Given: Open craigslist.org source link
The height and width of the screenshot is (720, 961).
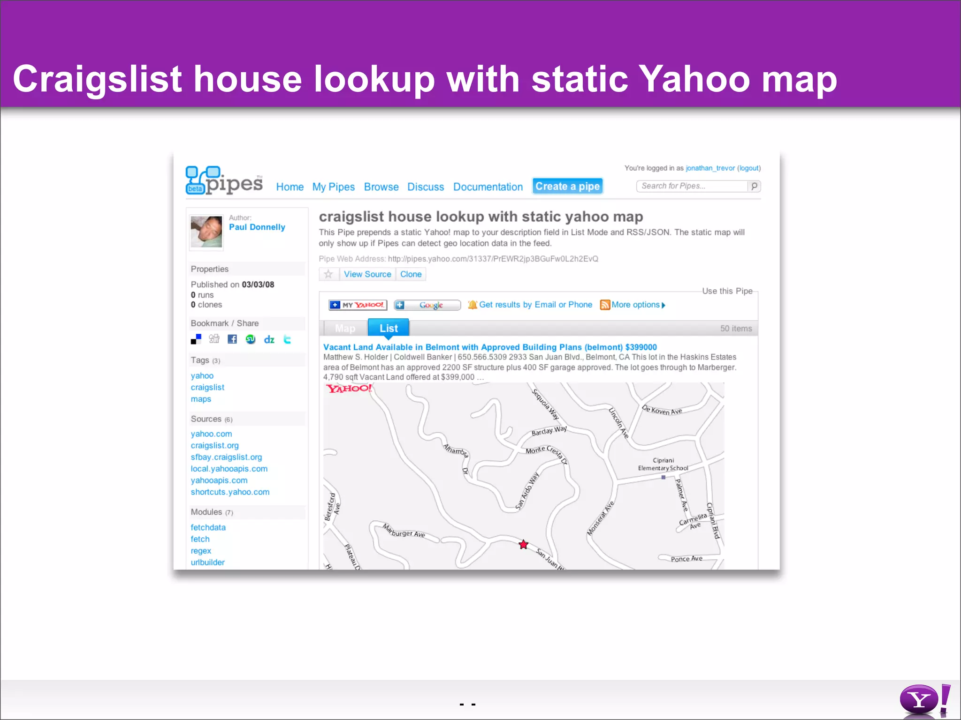Looking at the screenshot, I should point(214,446).
